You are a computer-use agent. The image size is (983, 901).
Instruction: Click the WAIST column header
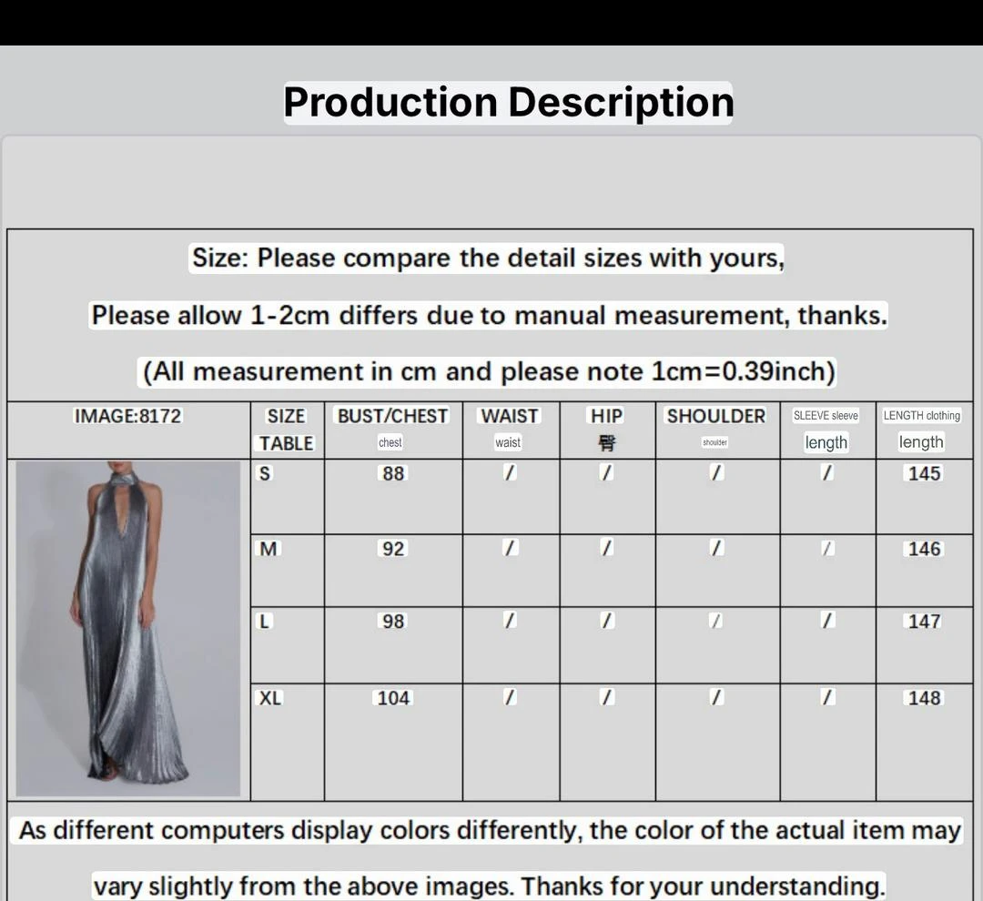(509, 416)
